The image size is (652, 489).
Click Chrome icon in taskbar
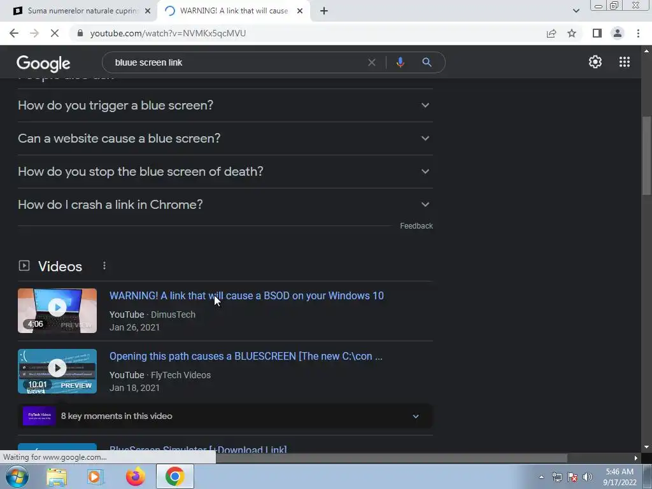click(x=174, y=477)
